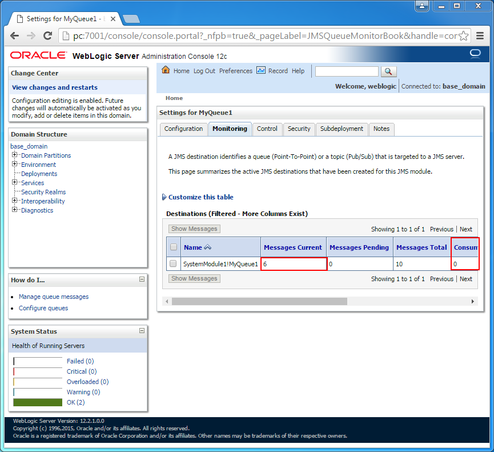Click the magnifying glass search button
This screenshot has width=494, height=452.
[388, 71]
